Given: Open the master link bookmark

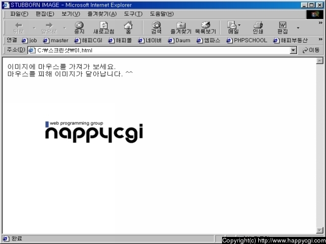Looking at the screenshot, I should point(56,40).
